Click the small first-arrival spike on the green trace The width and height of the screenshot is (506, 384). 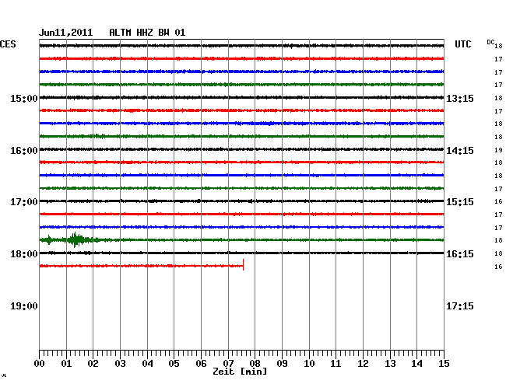click(49, 239)
